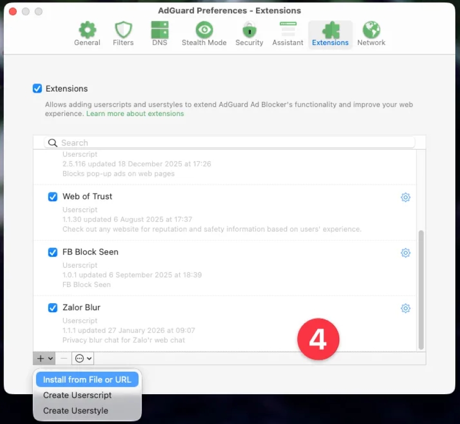This screenshot has width=460, height=424.
Task: Disable the main Extensions checkbox
Action: click(x=37, y=88)
